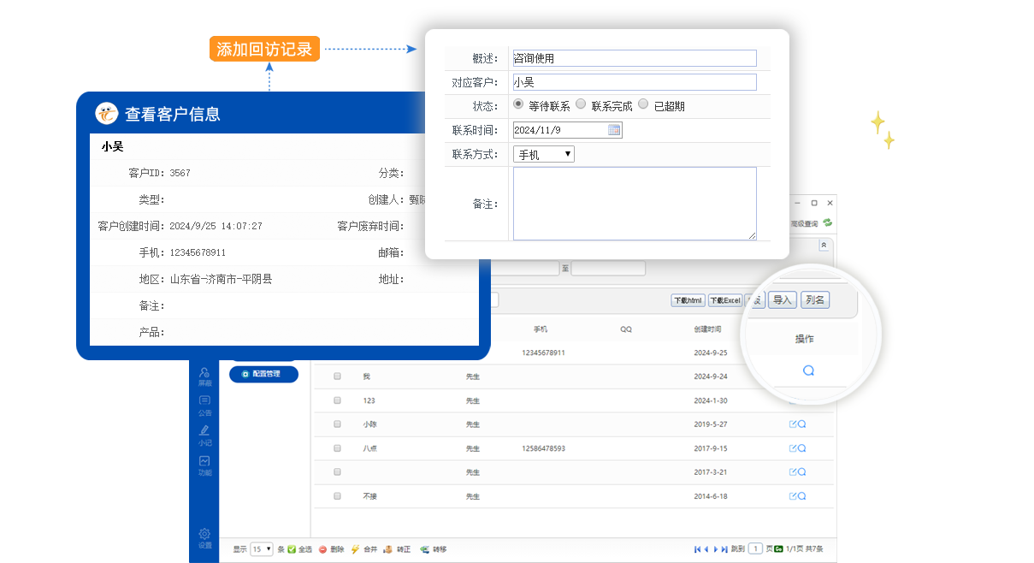Open 设置 gear in sidebar
The width and height of the screenshot is (1034, 563).
coord(204,537)
